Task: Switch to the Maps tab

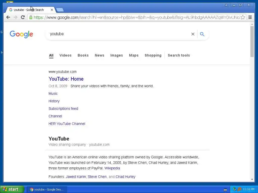Action: [x=134, y=55]
